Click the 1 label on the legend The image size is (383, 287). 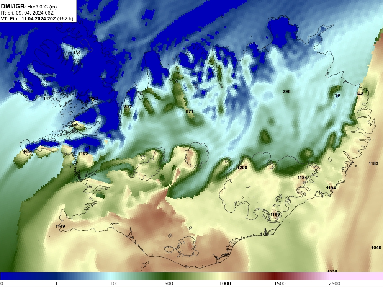[56, 284]
